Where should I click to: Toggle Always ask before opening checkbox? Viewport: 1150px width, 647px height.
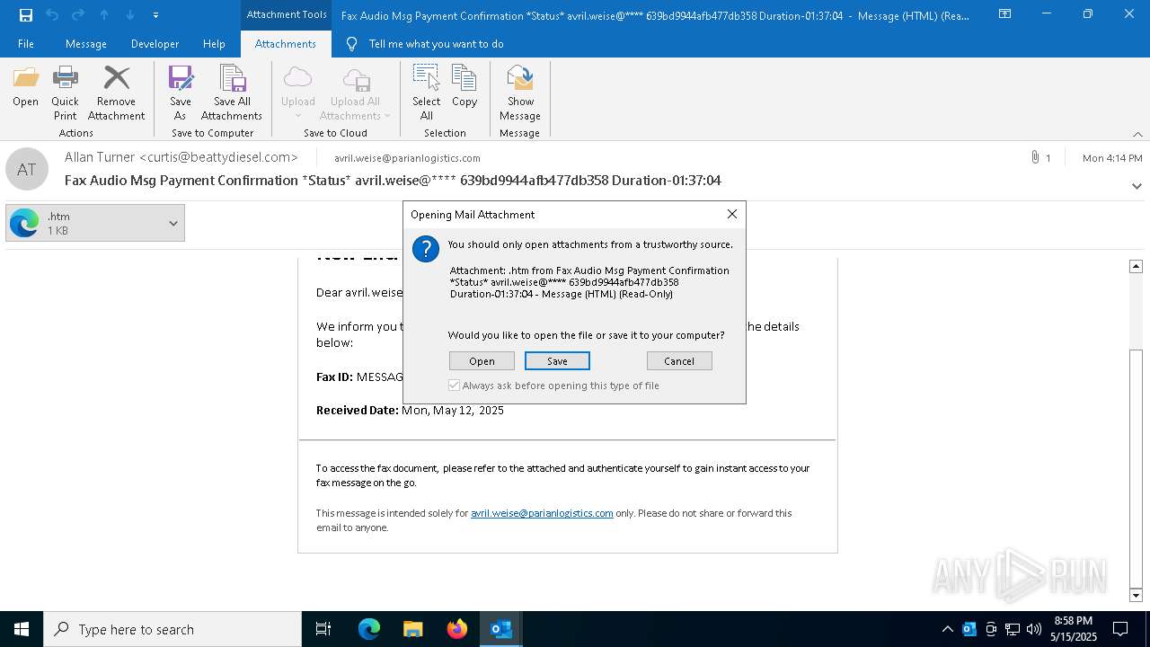pyautogui.click(x=455, y=386)
